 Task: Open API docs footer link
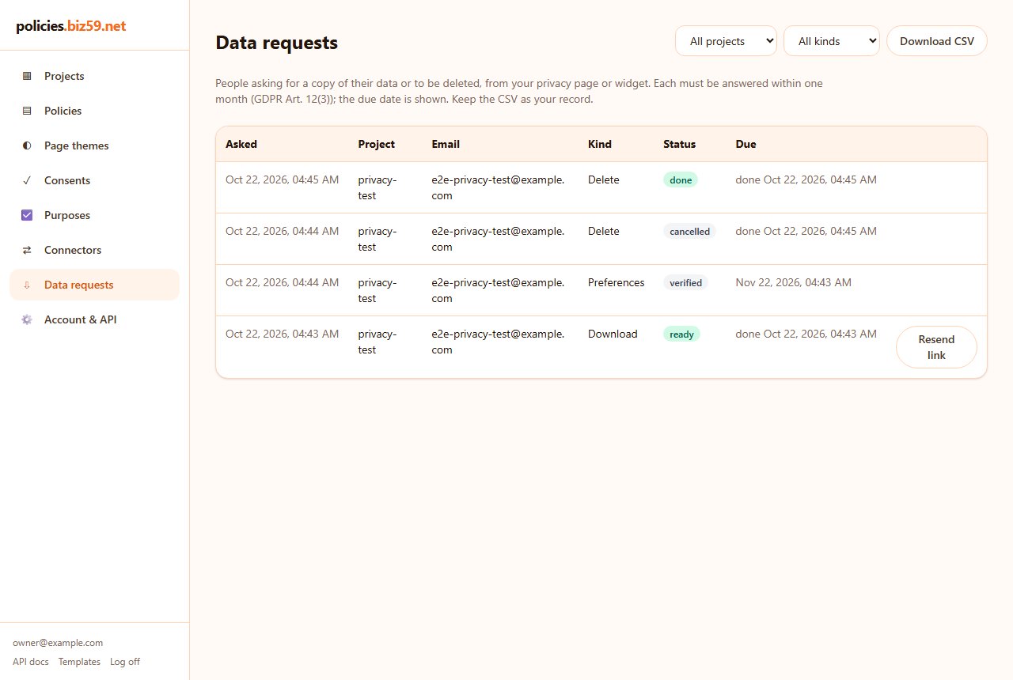(x=31, y=662)
